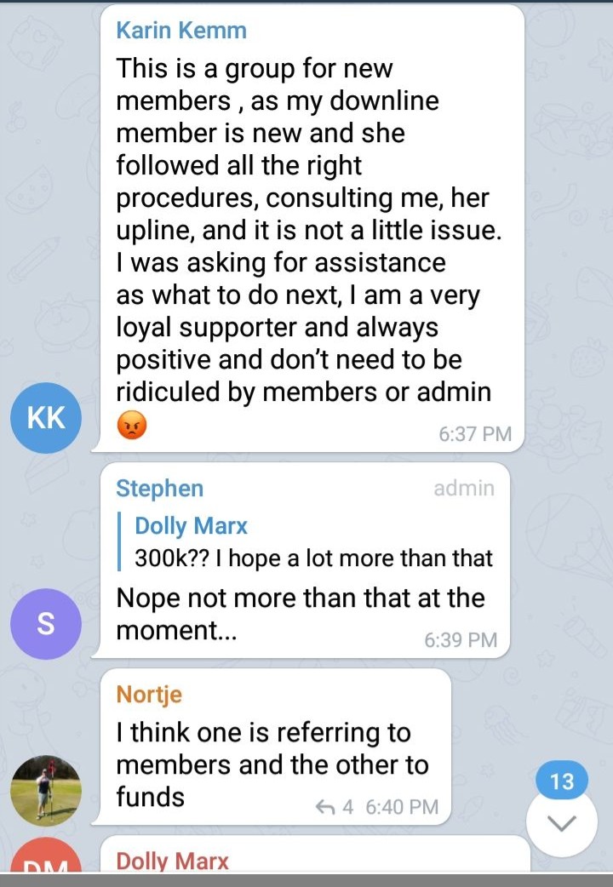Tap Nortje's golf photo avatar
Viewport: 613px width, 887px height.
point(47,789)
